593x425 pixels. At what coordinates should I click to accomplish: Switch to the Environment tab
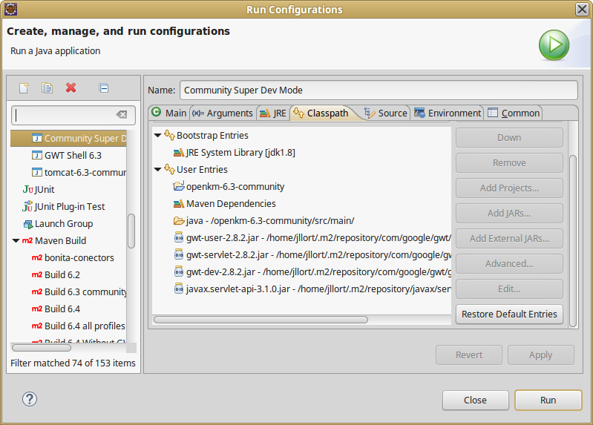(448, 113)
